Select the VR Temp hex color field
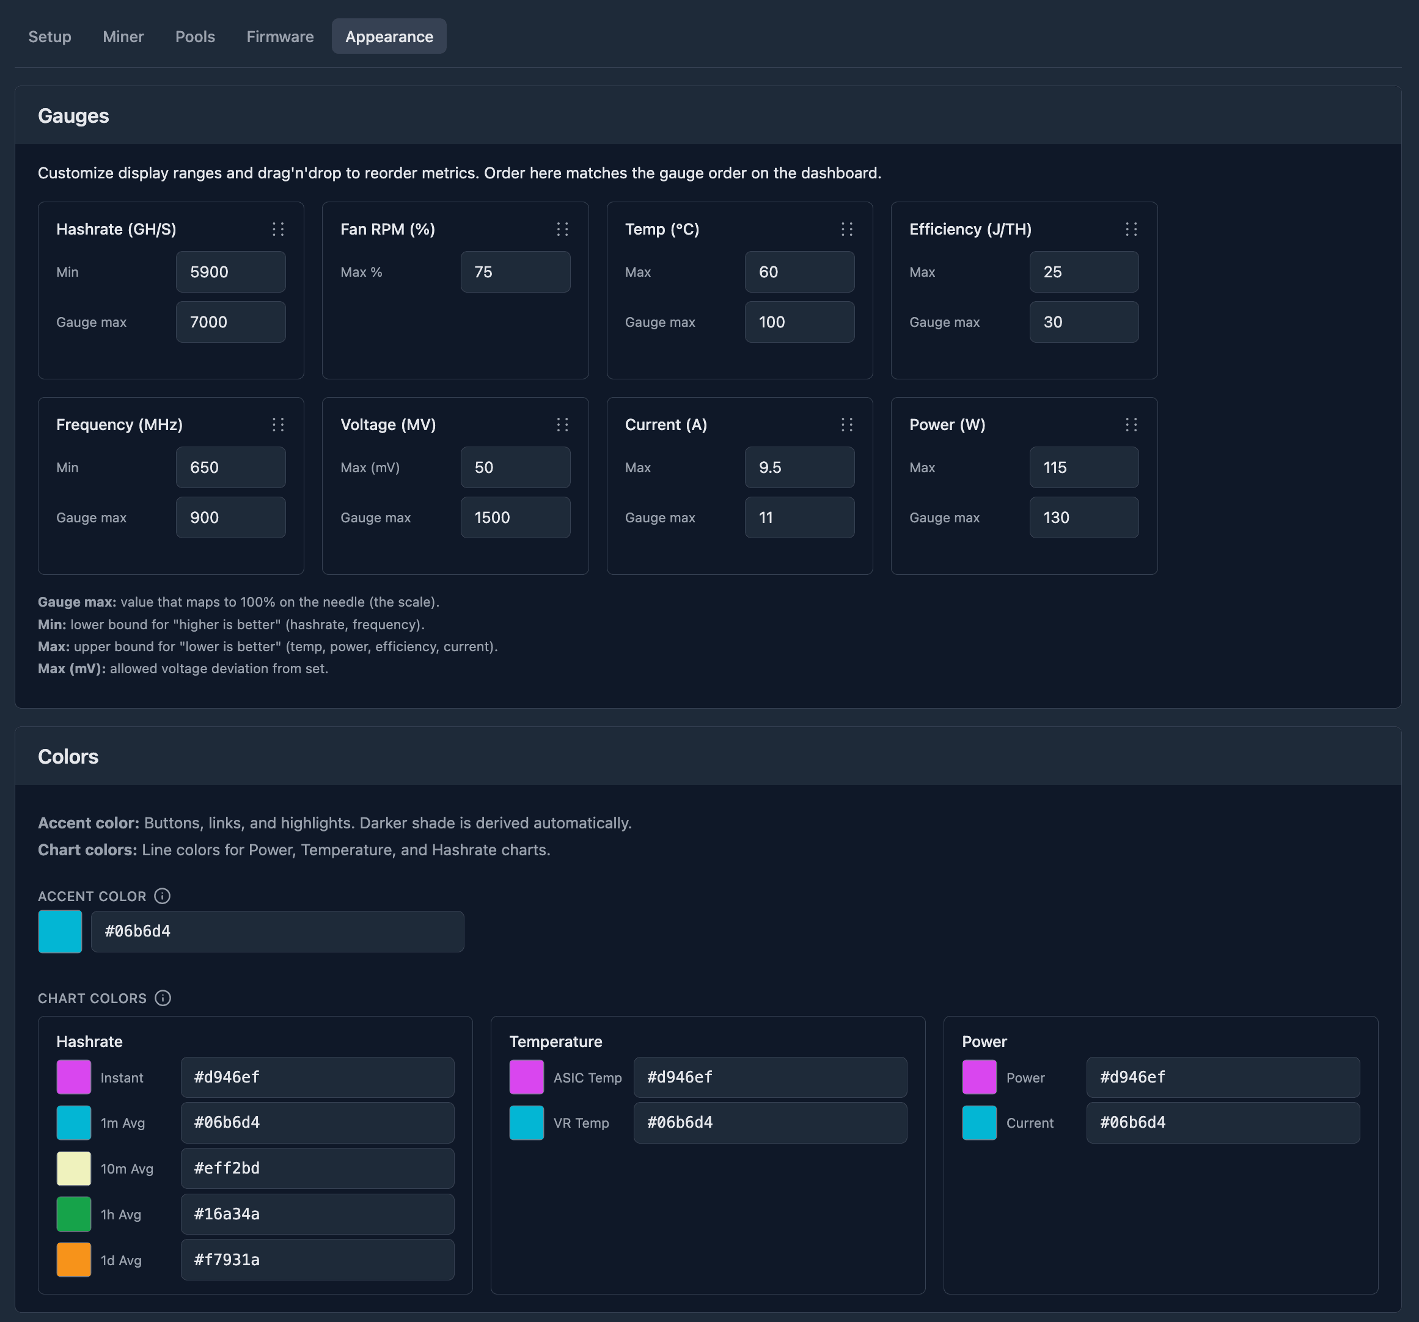Viewport: 1419px width, 1322px height. [769, 1122]
